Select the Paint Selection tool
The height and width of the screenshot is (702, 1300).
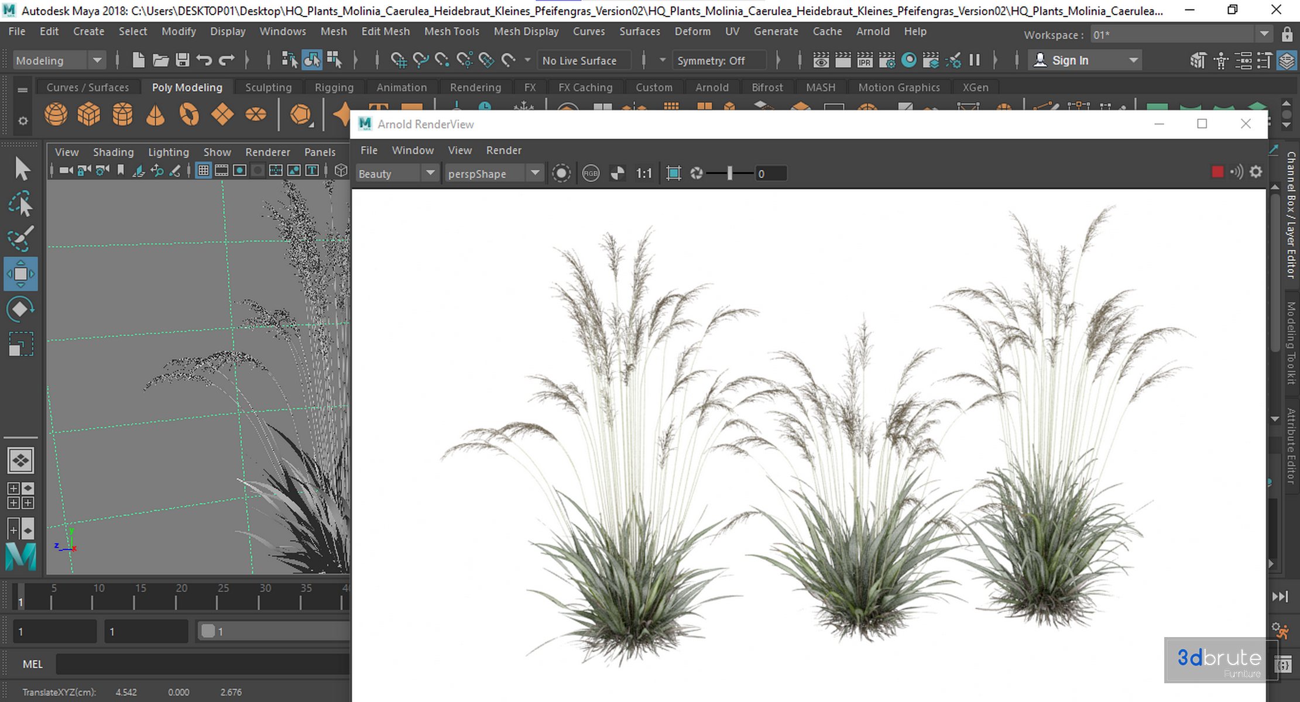pyautogui.click(x=20, y=238)
